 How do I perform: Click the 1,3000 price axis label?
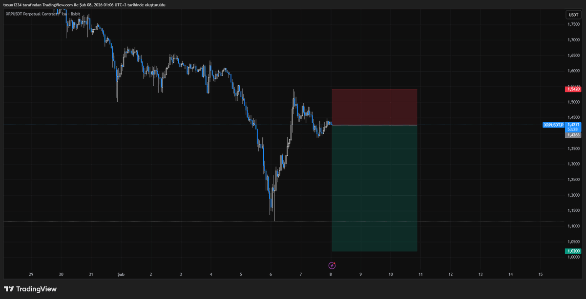[573, 164]
